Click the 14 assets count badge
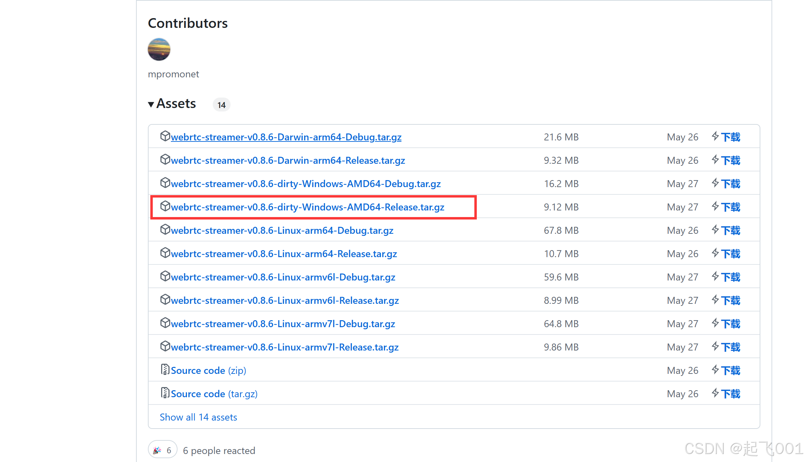This screenshot has width=805, height=462. pos(221,105)
